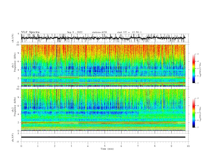Viewport: 212px width, 164px height.
Task: Click the date text "Sep. 9 , 2022"
Action: click(75, 32)
